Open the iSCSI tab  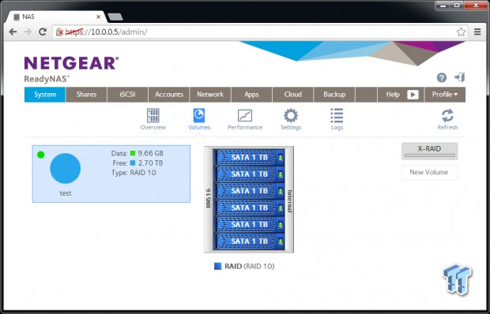(x=127, y=95)
